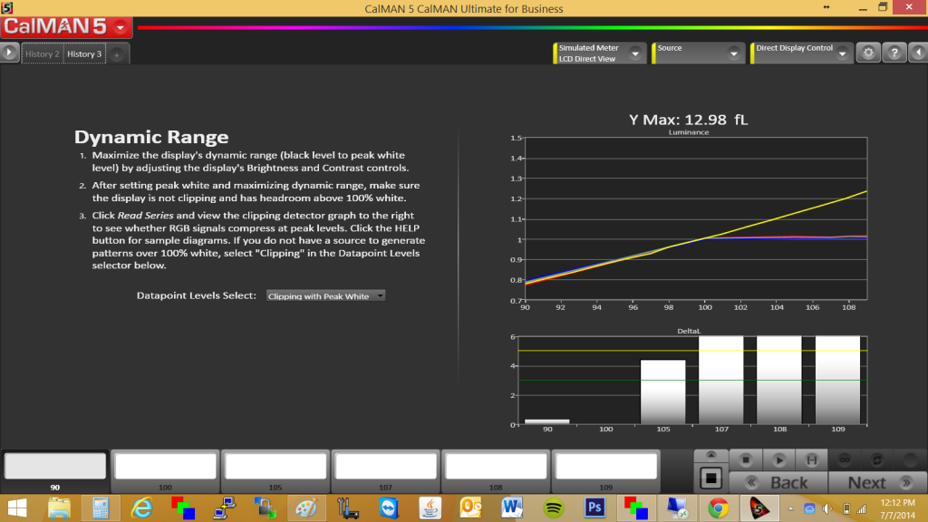The image size is (928, 522).
Task: Click the CalMAN title bar app icon
Action: (x=7, y=7)
